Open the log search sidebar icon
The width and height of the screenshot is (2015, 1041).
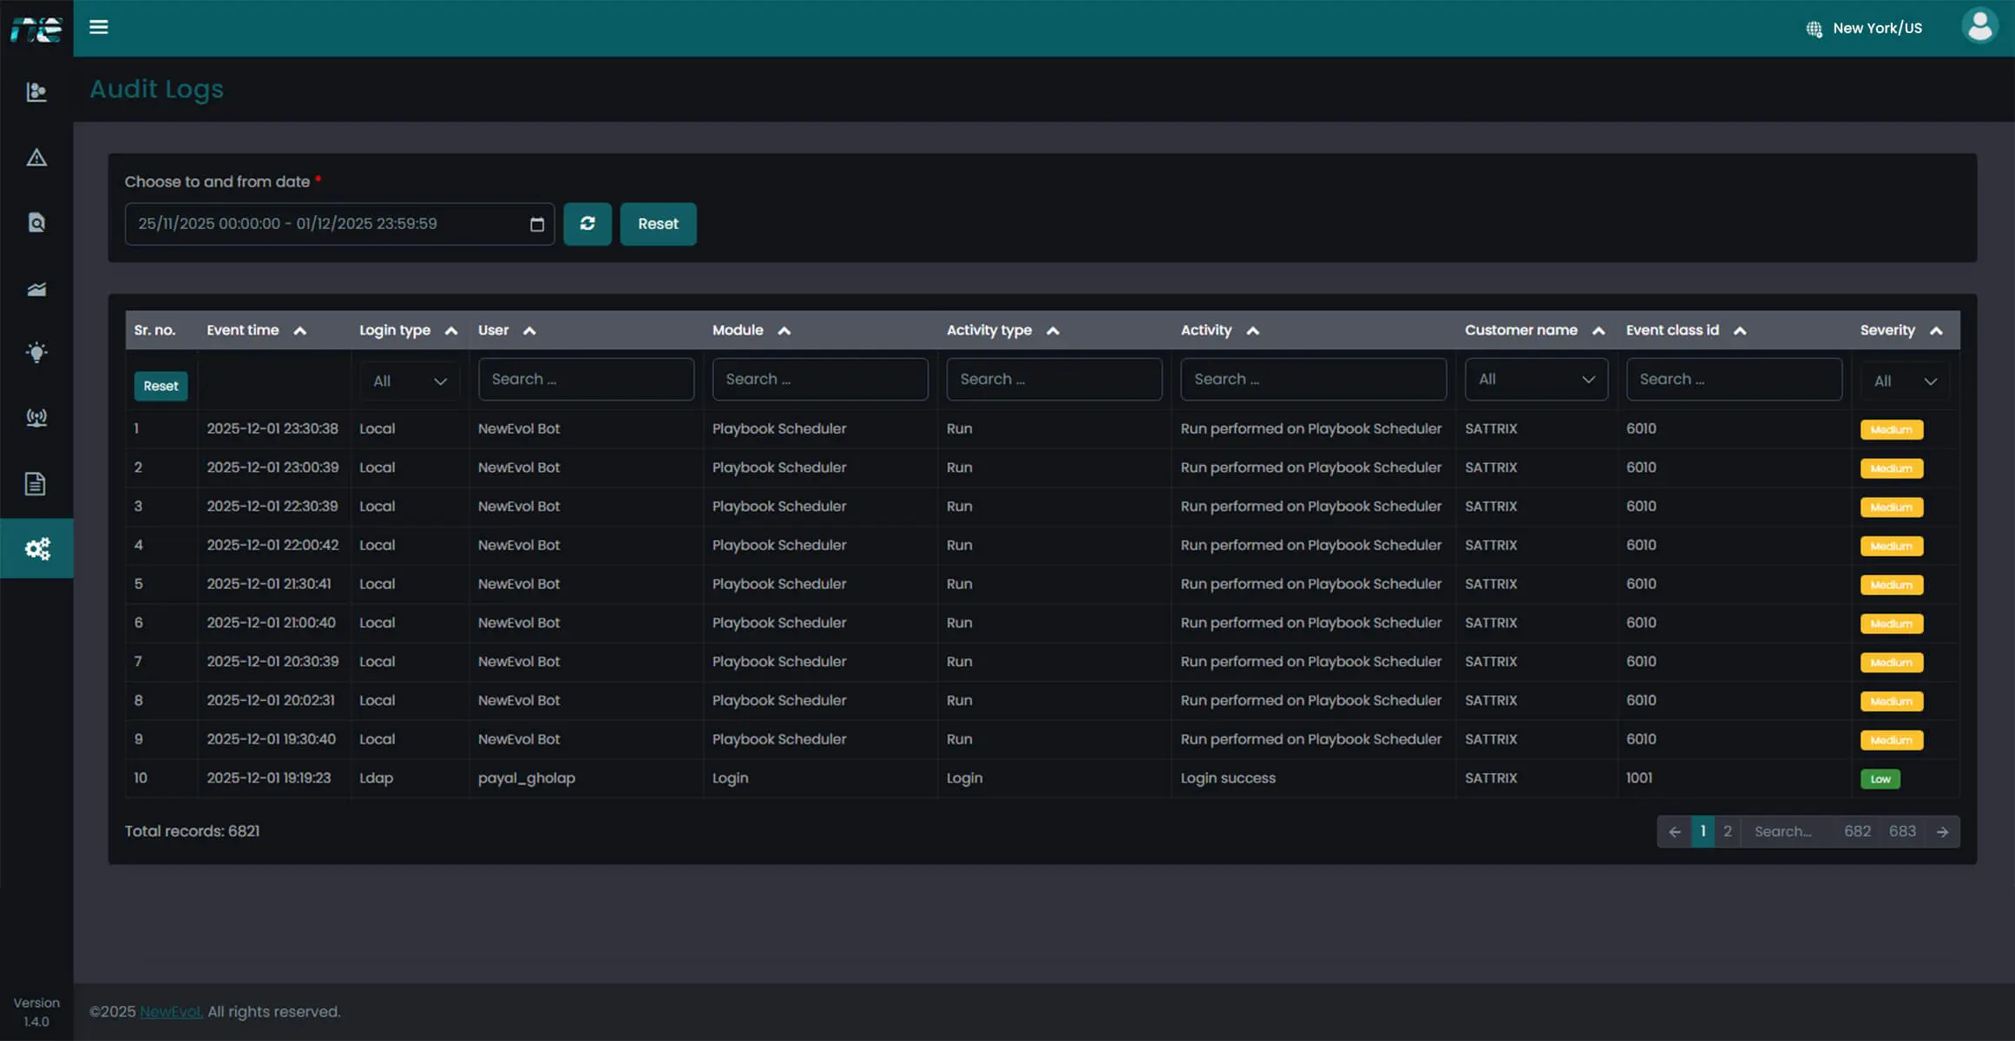point(36,222)
